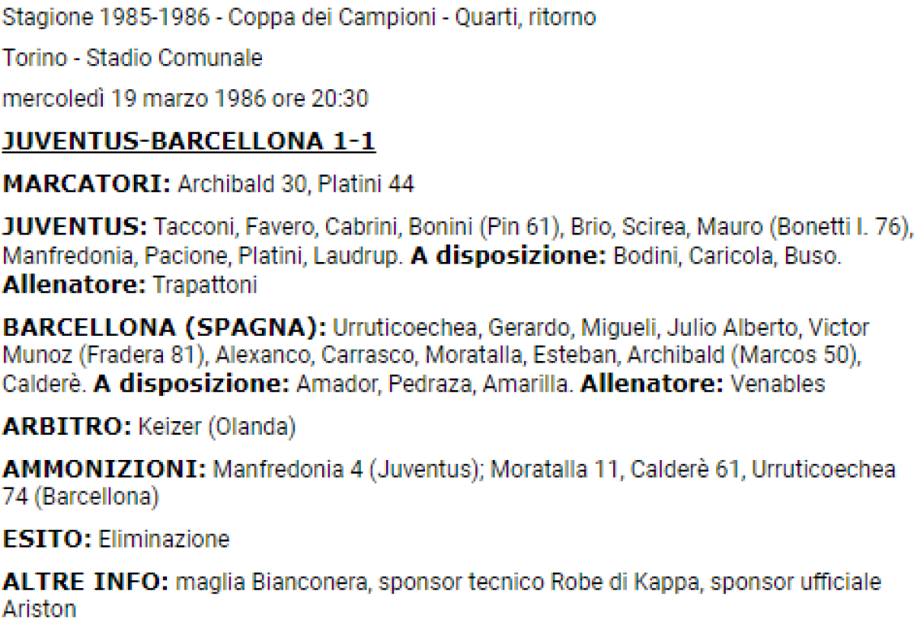Click the ALTRE INFO label
Viewport: 914px width, 623px height.
point(86,583)
